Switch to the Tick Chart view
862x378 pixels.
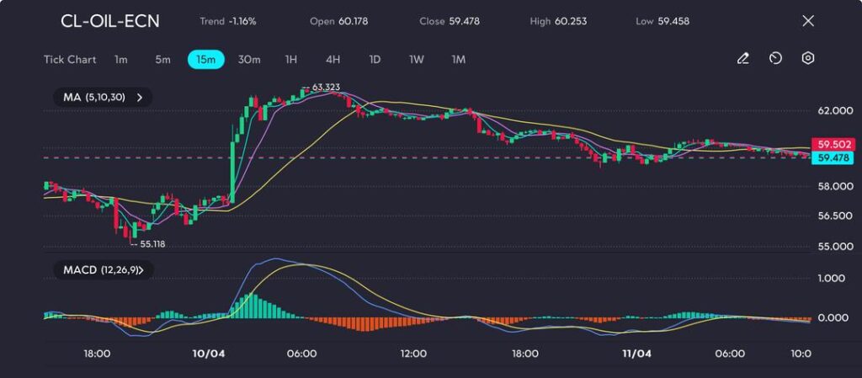tap(70, 60)
